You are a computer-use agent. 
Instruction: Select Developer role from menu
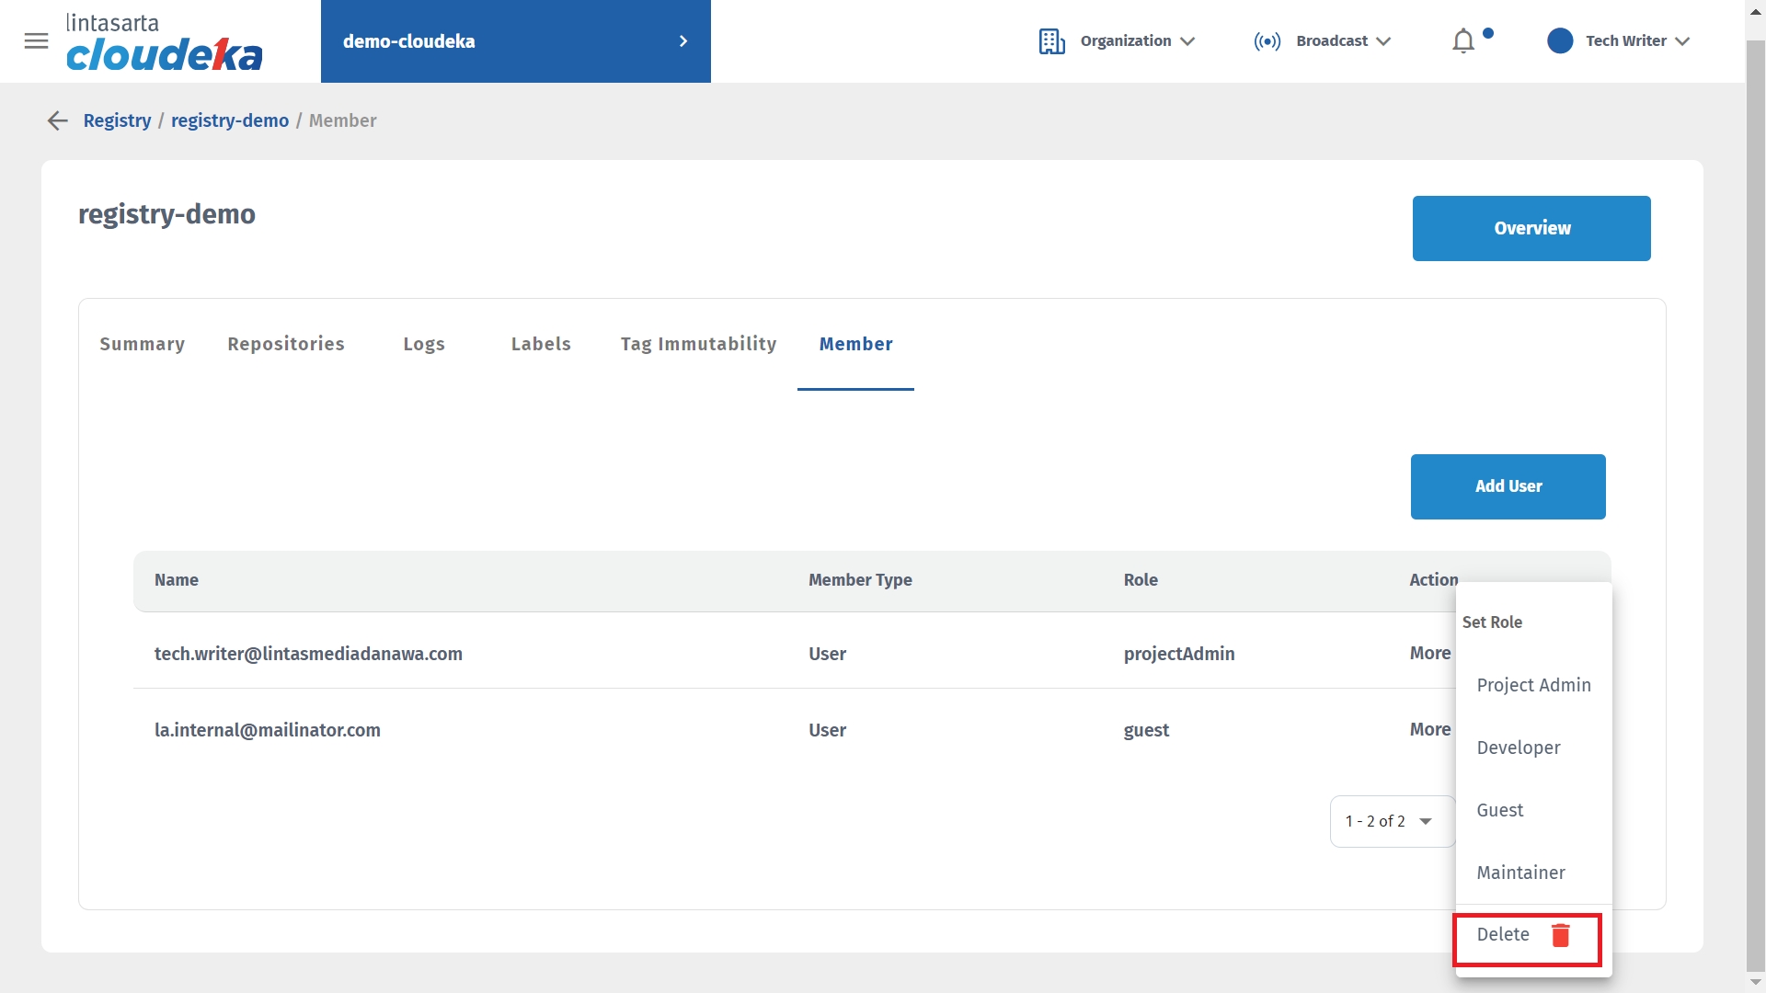coord(1519,748)
